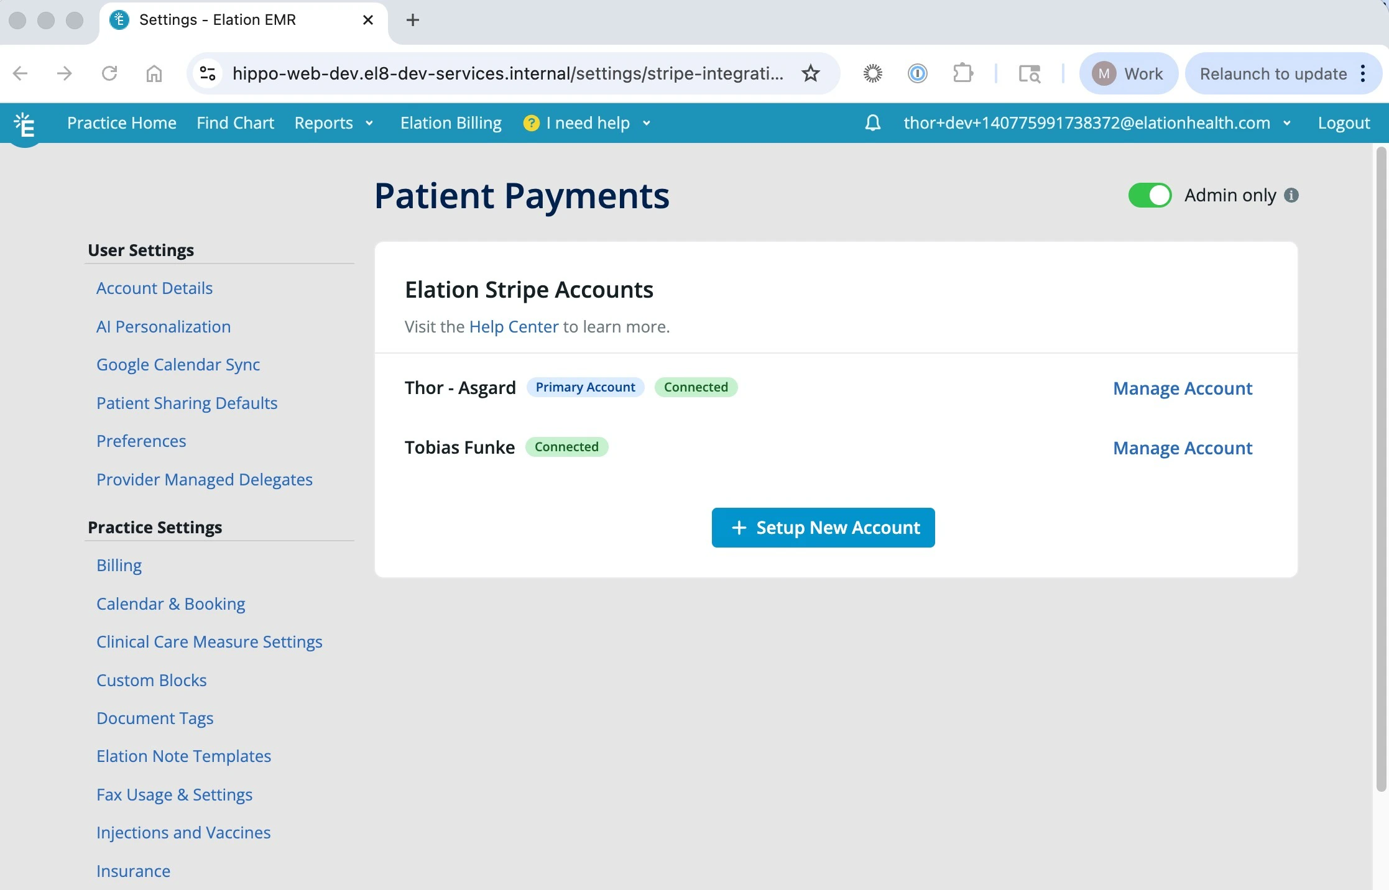Screen dimensions: 1389x890
Task: Bookmark the page with the star icon
Action: pos(810,73)
